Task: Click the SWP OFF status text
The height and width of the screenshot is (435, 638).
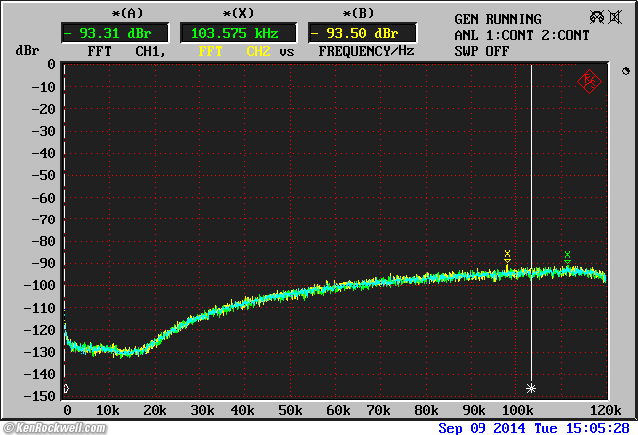Action: pos(481,50)
